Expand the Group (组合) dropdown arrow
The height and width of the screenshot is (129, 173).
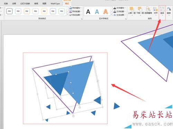point(162,15)
